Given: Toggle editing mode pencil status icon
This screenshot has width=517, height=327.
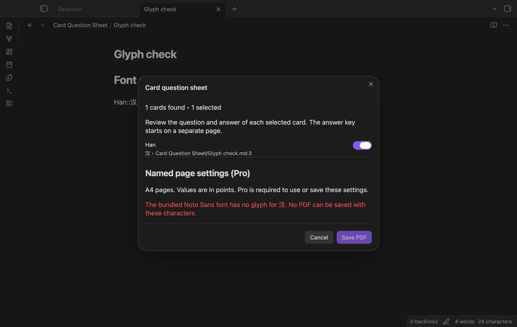Looking at the screenshot, I should coord(446,321).
